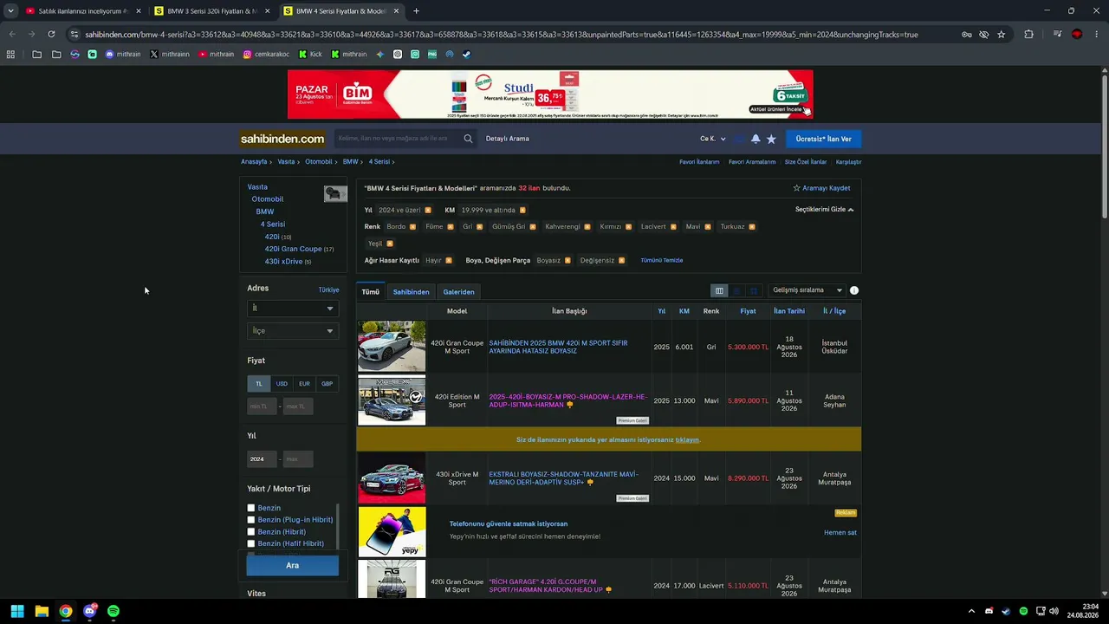Select EUR currency toggle

tap(304, 384)
